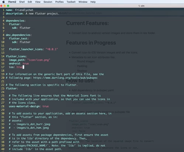Open the Apple menu
184x152 pixels.
(3, 2)
